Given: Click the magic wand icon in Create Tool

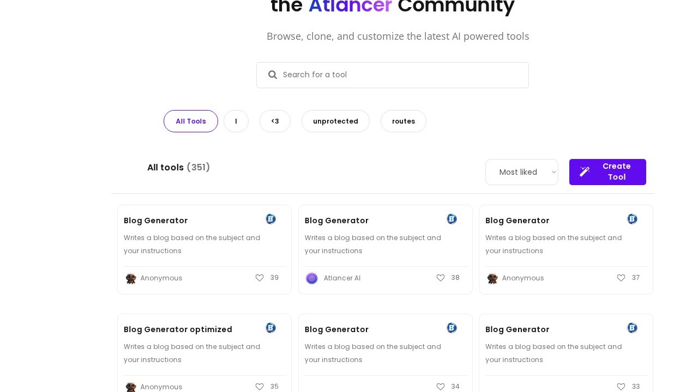Looking at the screenshot, I should tap(585, 171).
